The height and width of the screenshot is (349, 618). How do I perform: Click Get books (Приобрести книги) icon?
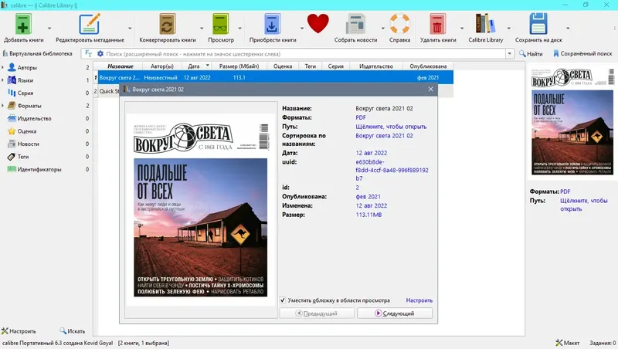272,24
